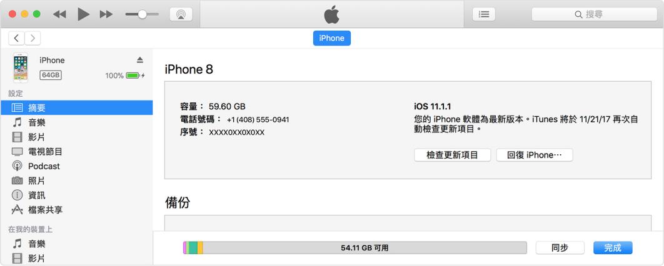The height and width of the screenshot is (266, 664).
Task: Open 電視節目 (TV Shows) in sidebar
Action: click(x=77, y=151)
